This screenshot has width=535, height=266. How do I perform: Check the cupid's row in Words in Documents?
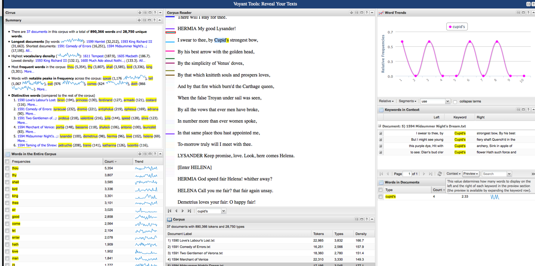click(x=381, y=196)
